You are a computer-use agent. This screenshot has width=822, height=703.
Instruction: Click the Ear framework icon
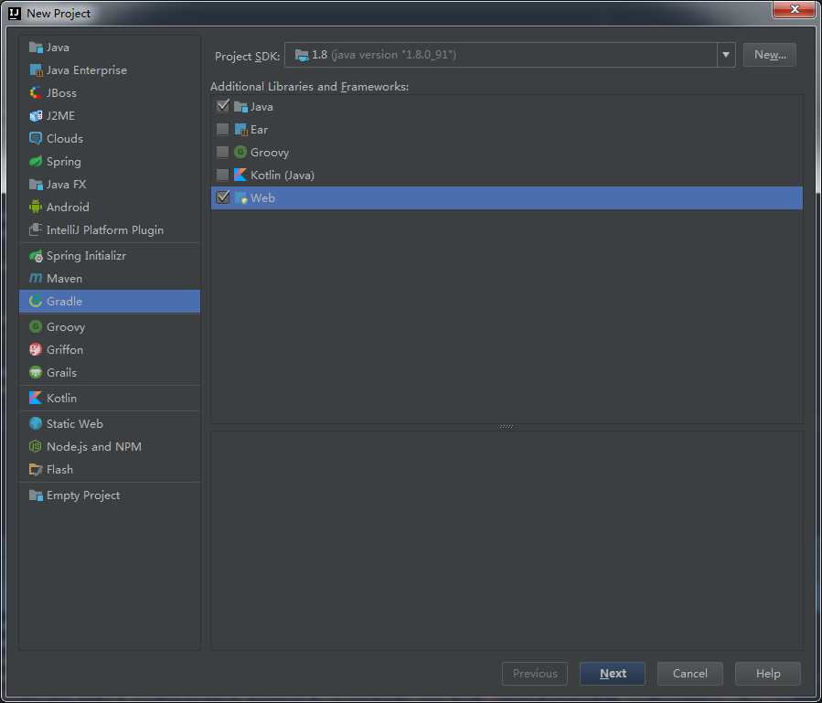click(x=240, y=130)
